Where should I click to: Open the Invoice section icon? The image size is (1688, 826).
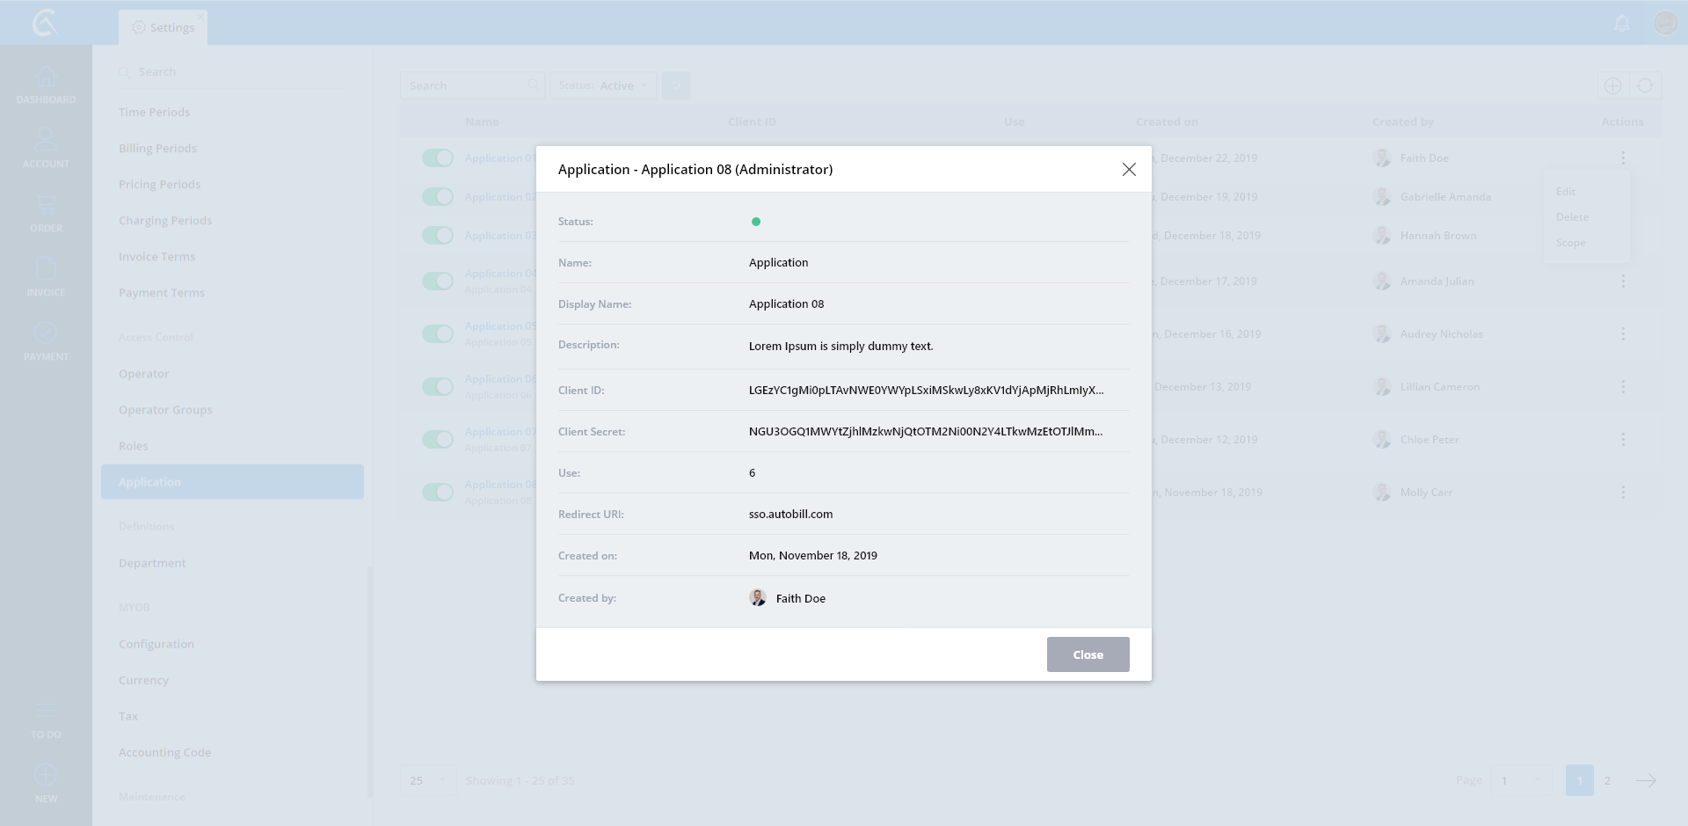46,276
